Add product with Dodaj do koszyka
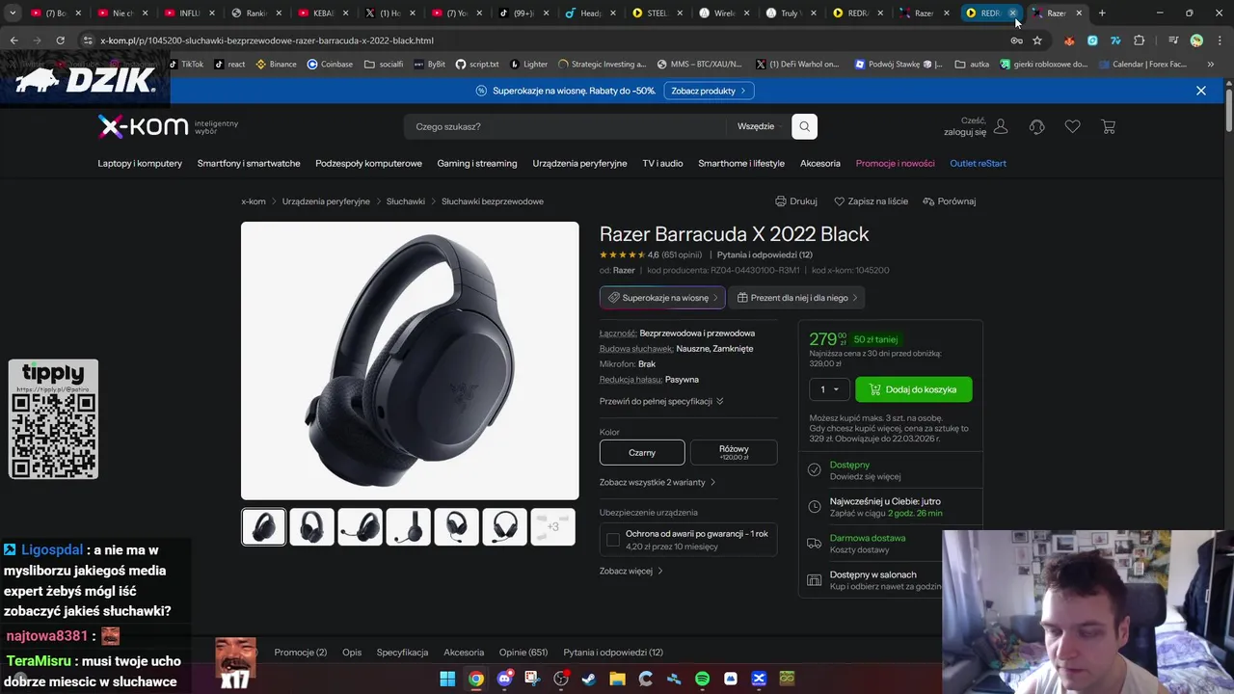 coord(913,389)
